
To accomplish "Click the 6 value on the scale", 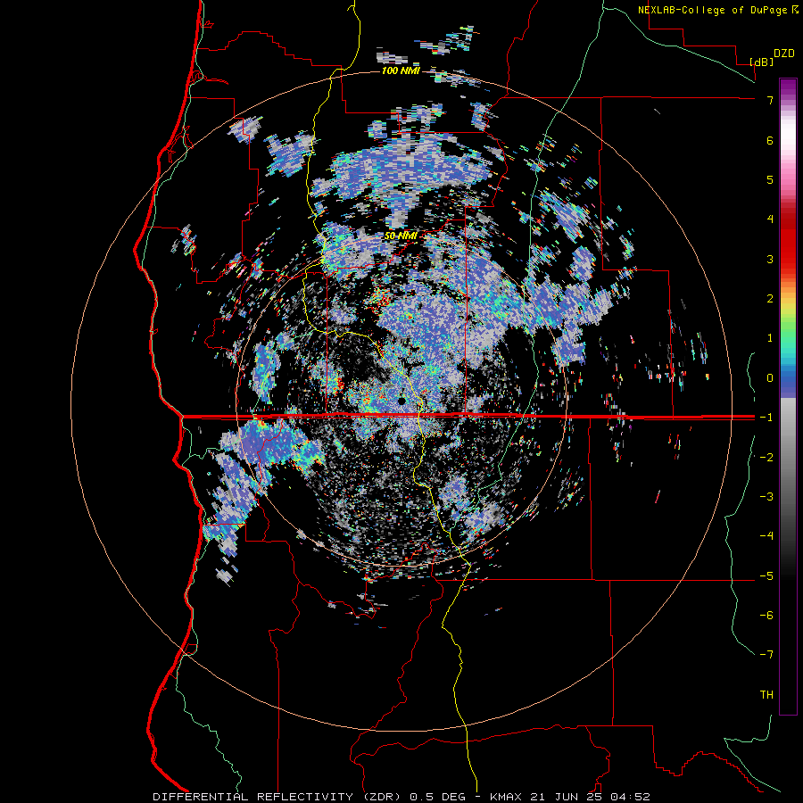I will point(770,140).
